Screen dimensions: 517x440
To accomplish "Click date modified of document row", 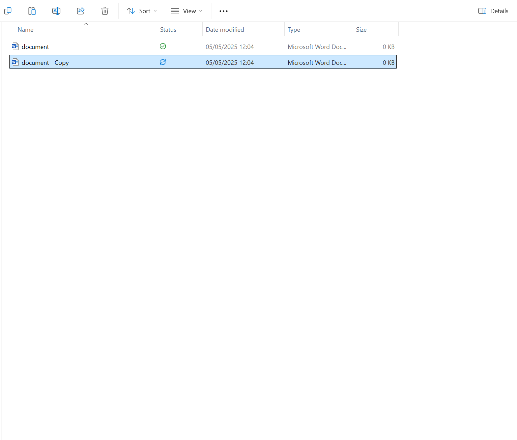I will (x=230, y=47).
